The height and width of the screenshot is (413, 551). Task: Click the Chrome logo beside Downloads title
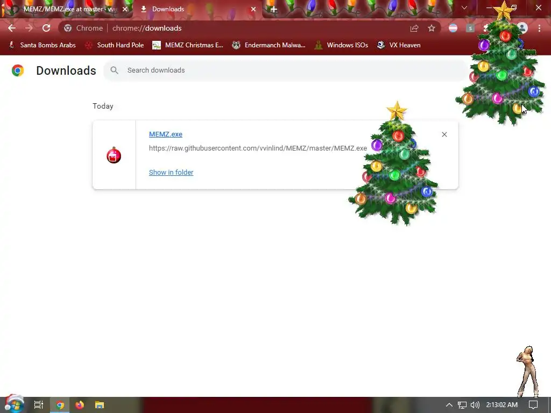(x=18, y=70)
